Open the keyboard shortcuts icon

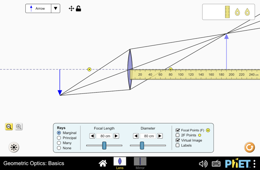216,164
